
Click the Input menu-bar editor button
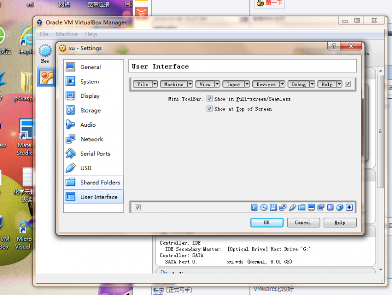[x=233, y=84]
